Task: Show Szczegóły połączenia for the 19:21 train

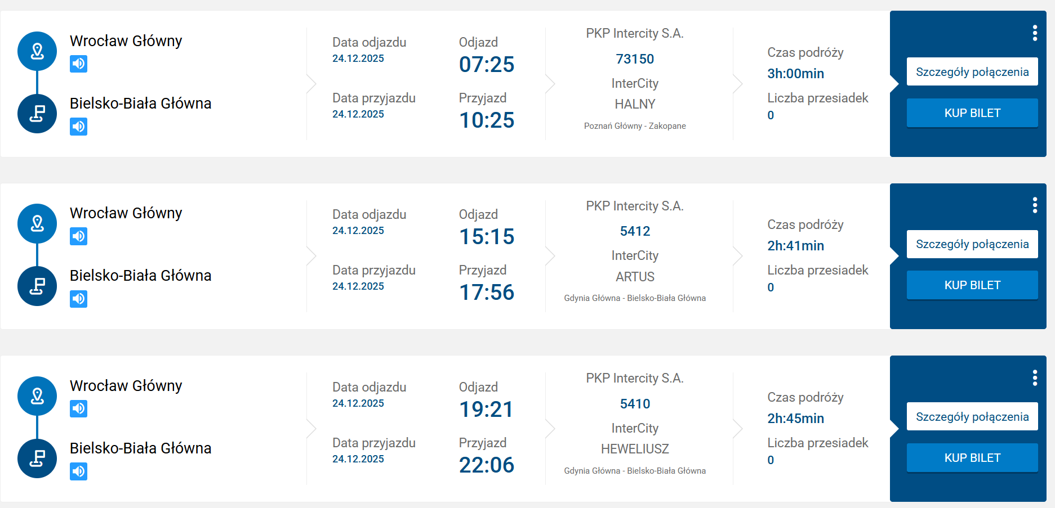Action: click(972, 417)
